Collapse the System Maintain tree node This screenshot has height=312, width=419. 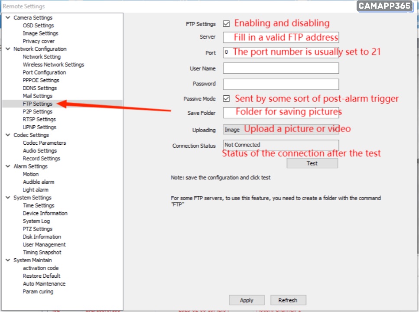pos(8,260)
